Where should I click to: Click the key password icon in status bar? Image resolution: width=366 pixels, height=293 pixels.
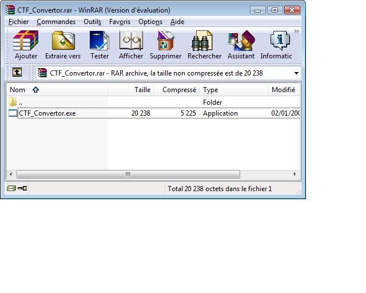22,188
